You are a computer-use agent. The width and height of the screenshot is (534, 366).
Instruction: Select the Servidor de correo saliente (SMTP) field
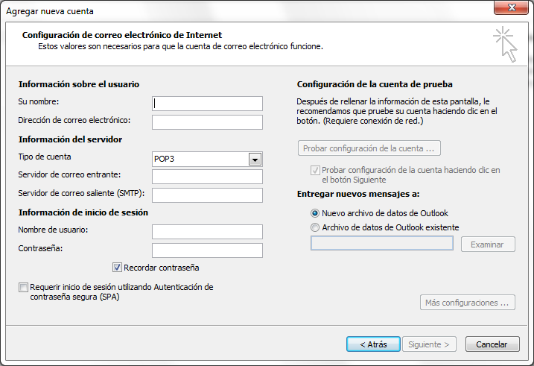coord(207,195)
